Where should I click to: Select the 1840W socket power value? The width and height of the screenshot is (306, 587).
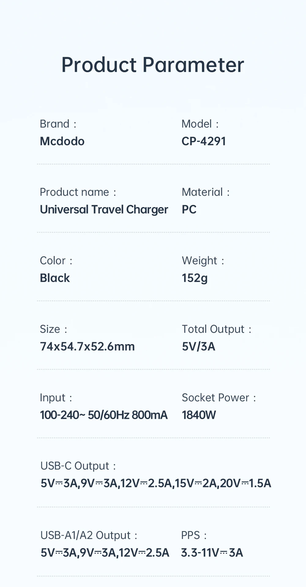199,415
